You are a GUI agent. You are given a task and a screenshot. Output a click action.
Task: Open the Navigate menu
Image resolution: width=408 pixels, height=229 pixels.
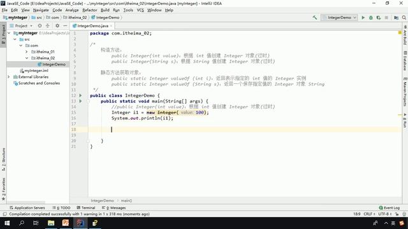pos(41,10)
